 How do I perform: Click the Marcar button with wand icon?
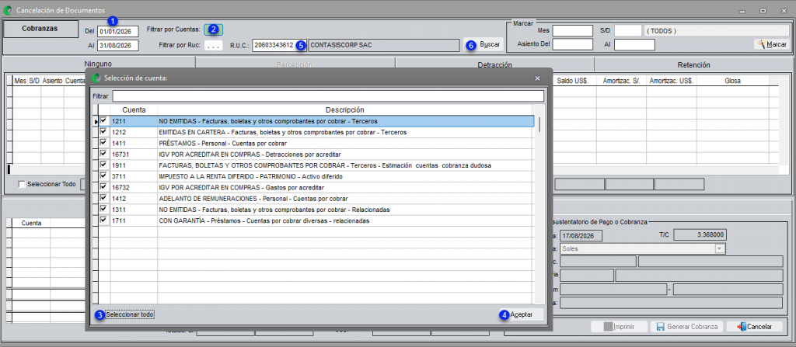[x=772, y=45]
